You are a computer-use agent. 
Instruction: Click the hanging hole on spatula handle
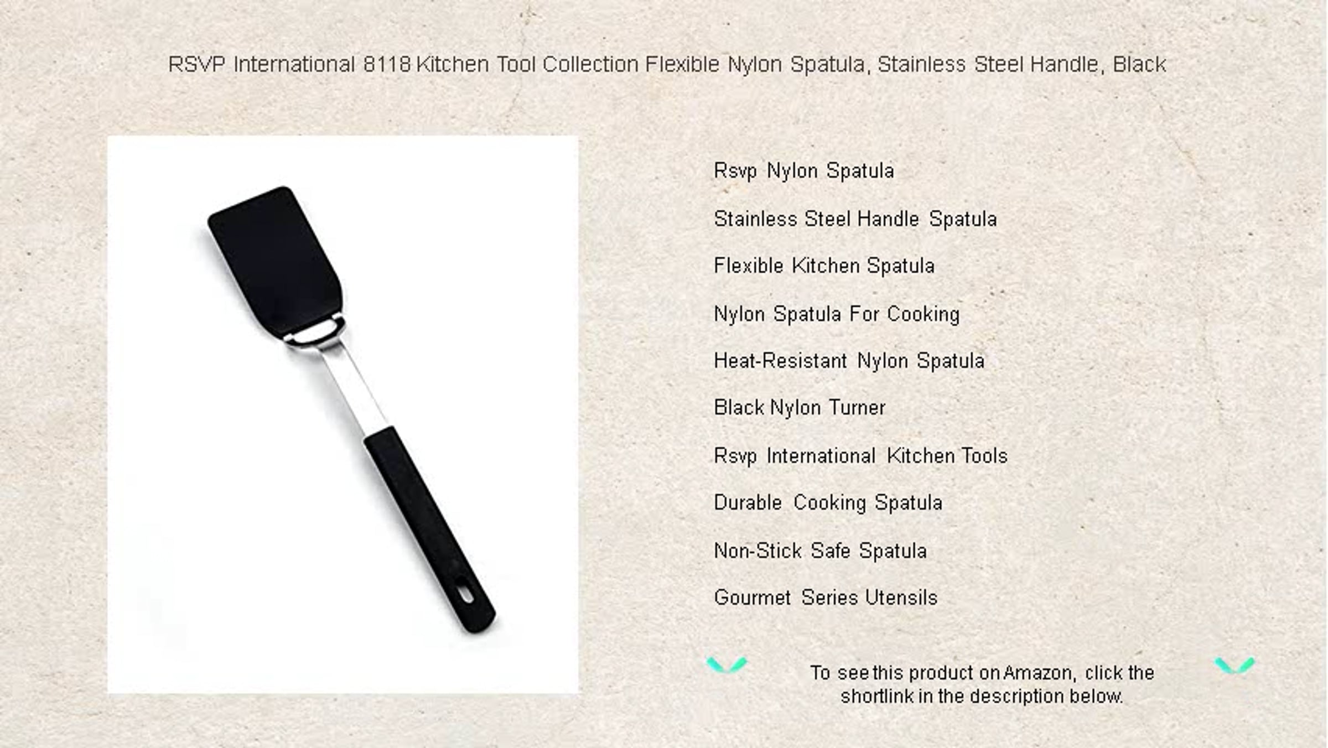click(466, 595)
